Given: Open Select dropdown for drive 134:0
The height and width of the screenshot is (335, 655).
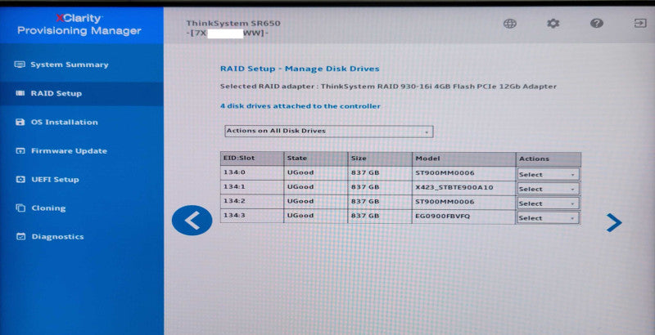Looking at the screenshot, I should tap(548, 175).
